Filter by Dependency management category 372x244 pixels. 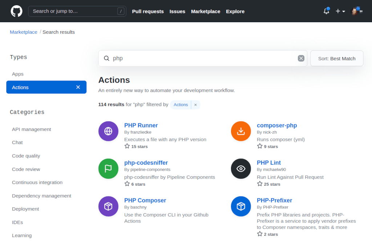41,196
